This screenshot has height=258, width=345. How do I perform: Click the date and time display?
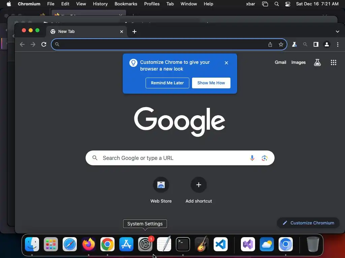(317, 4)
